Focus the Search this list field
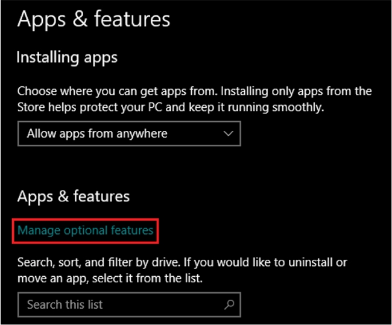 [129, 304]
